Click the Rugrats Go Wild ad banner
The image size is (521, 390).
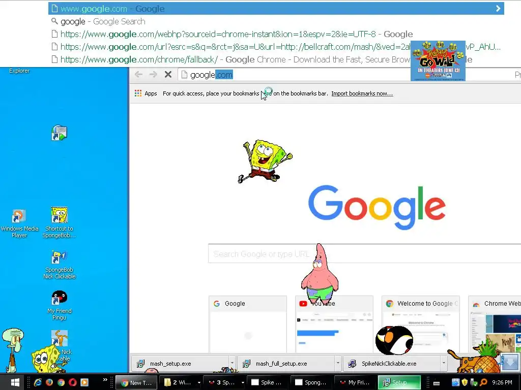tap(438, 61)
